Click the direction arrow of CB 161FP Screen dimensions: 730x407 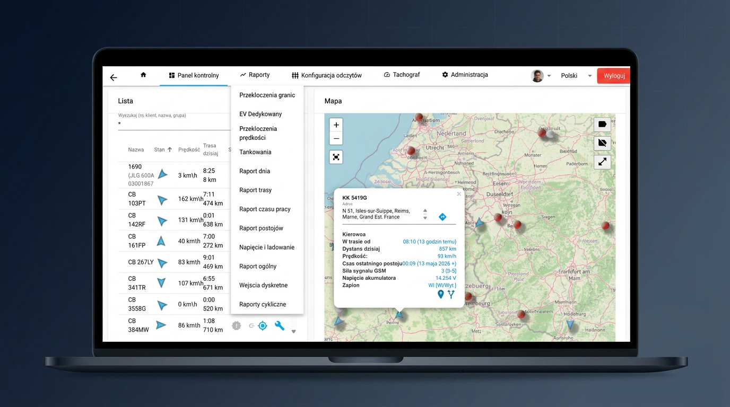[x=161, y=241]
